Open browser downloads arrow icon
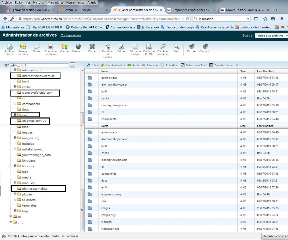 (282, 19)
